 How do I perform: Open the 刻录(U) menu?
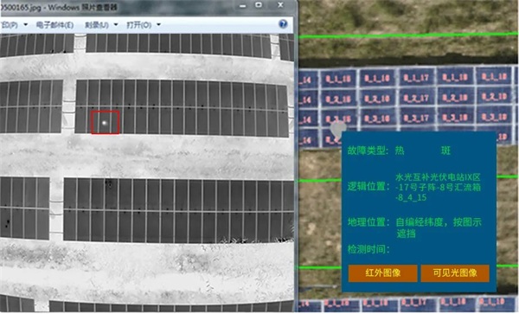97,25
